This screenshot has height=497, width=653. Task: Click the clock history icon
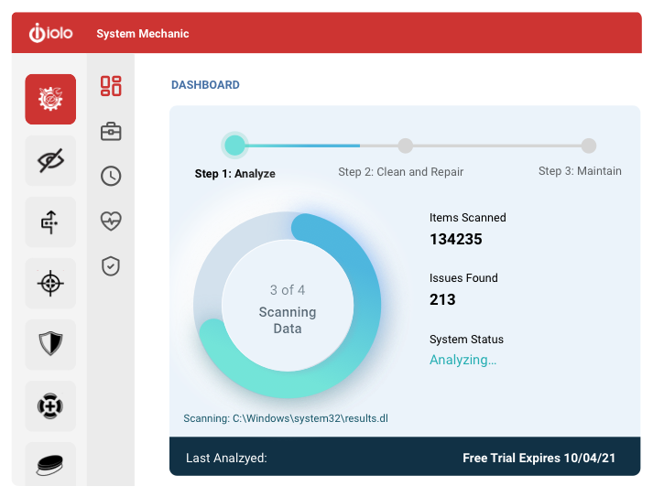(x=111, y=177)
